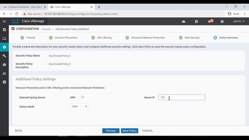Click the Security breadcrumb link

46,29
